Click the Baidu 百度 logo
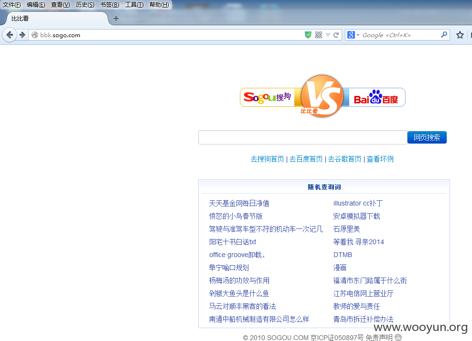The height and width of the screenshot is (341, 472). tap(376, 97)
